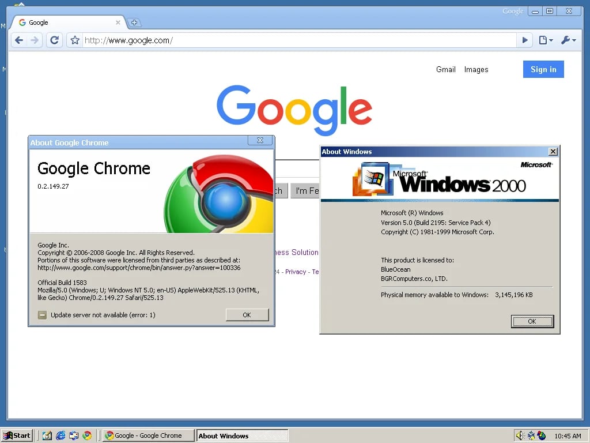The image size is (590, 443).
Task: Select version text 0.2.149.27
Action: (53, 186)
